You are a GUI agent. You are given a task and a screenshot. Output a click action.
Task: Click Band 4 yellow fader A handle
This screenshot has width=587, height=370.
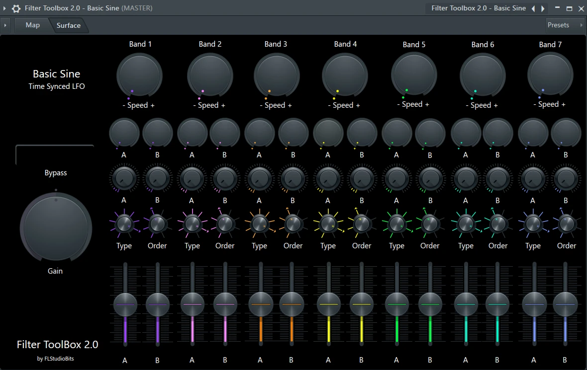click(329, 304)
